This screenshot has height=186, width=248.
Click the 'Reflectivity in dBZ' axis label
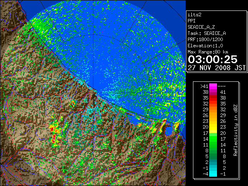[x=236, y=130]
